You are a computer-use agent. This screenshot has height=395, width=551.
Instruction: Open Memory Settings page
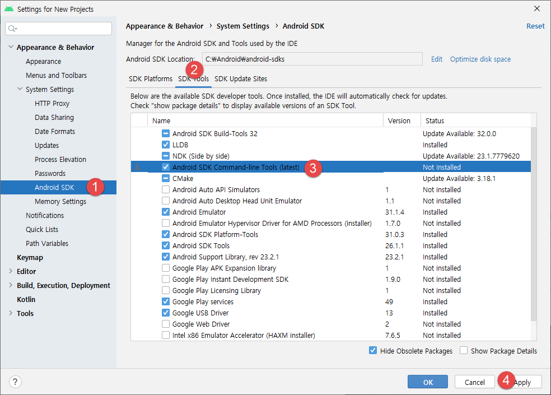(60, 201)
